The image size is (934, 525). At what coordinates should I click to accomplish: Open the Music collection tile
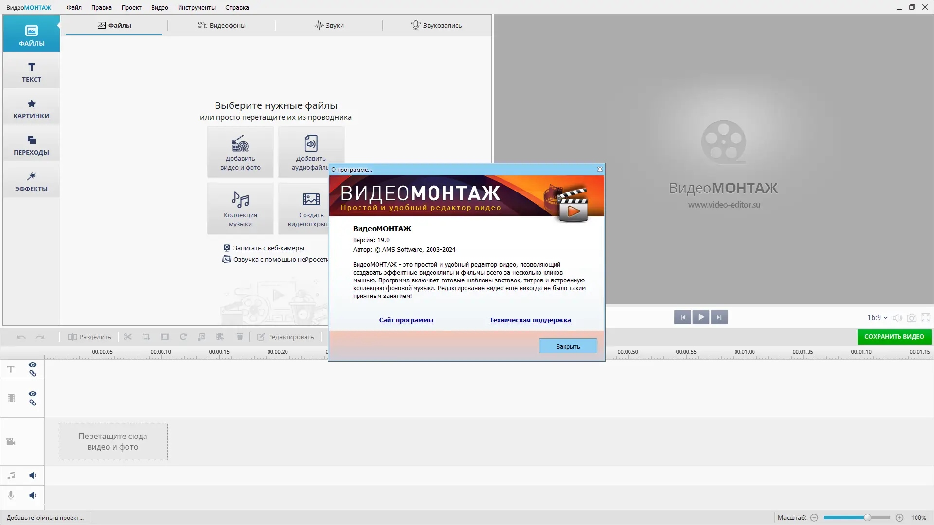click(x=240, y=209)
